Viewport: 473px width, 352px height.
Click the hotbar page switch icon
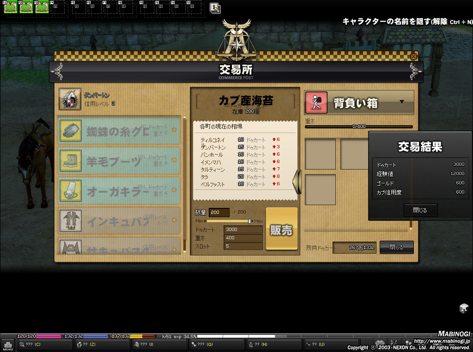click(x=215, y=8)
